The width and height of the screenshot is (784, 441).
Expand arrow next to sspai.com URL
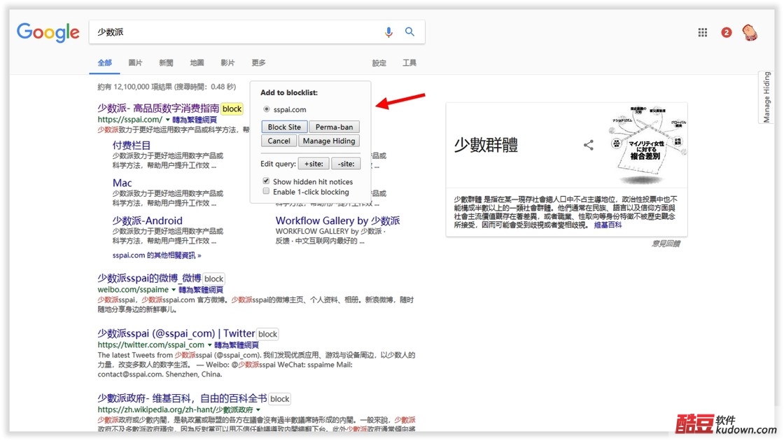(x=167, y=120)
